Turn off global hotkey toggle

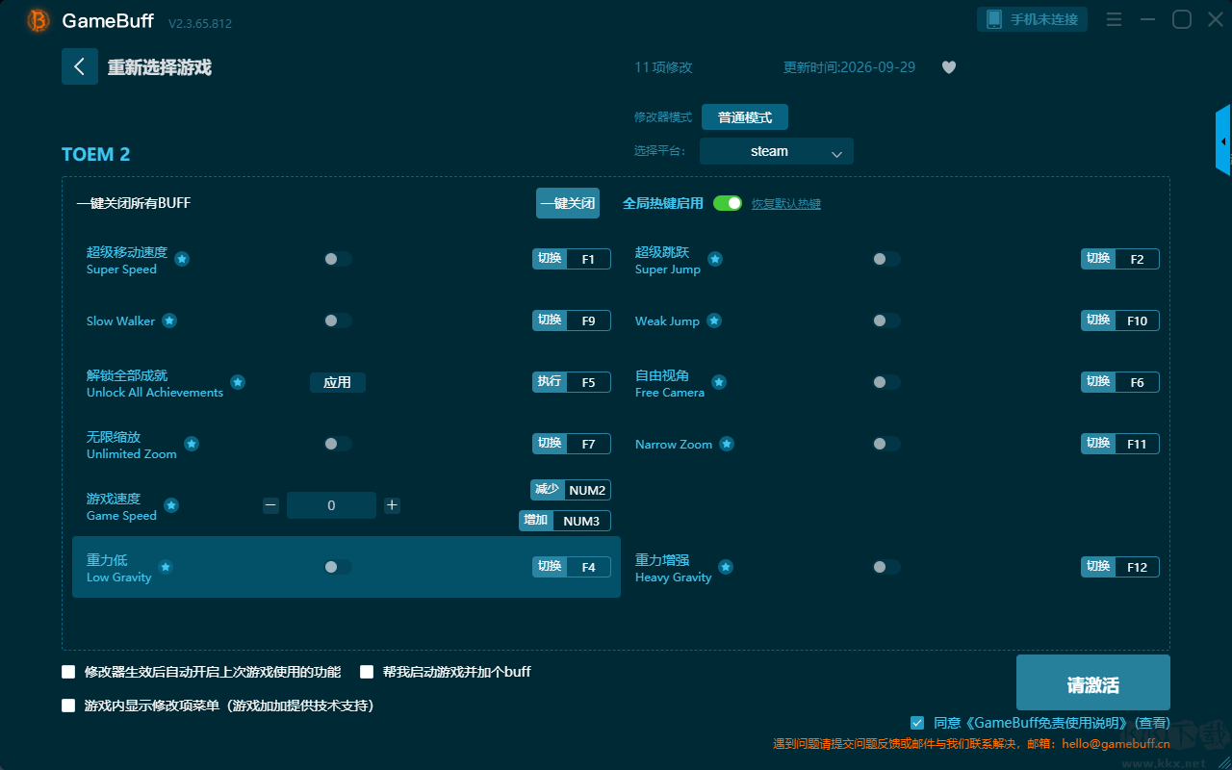(x=728, y=203)
